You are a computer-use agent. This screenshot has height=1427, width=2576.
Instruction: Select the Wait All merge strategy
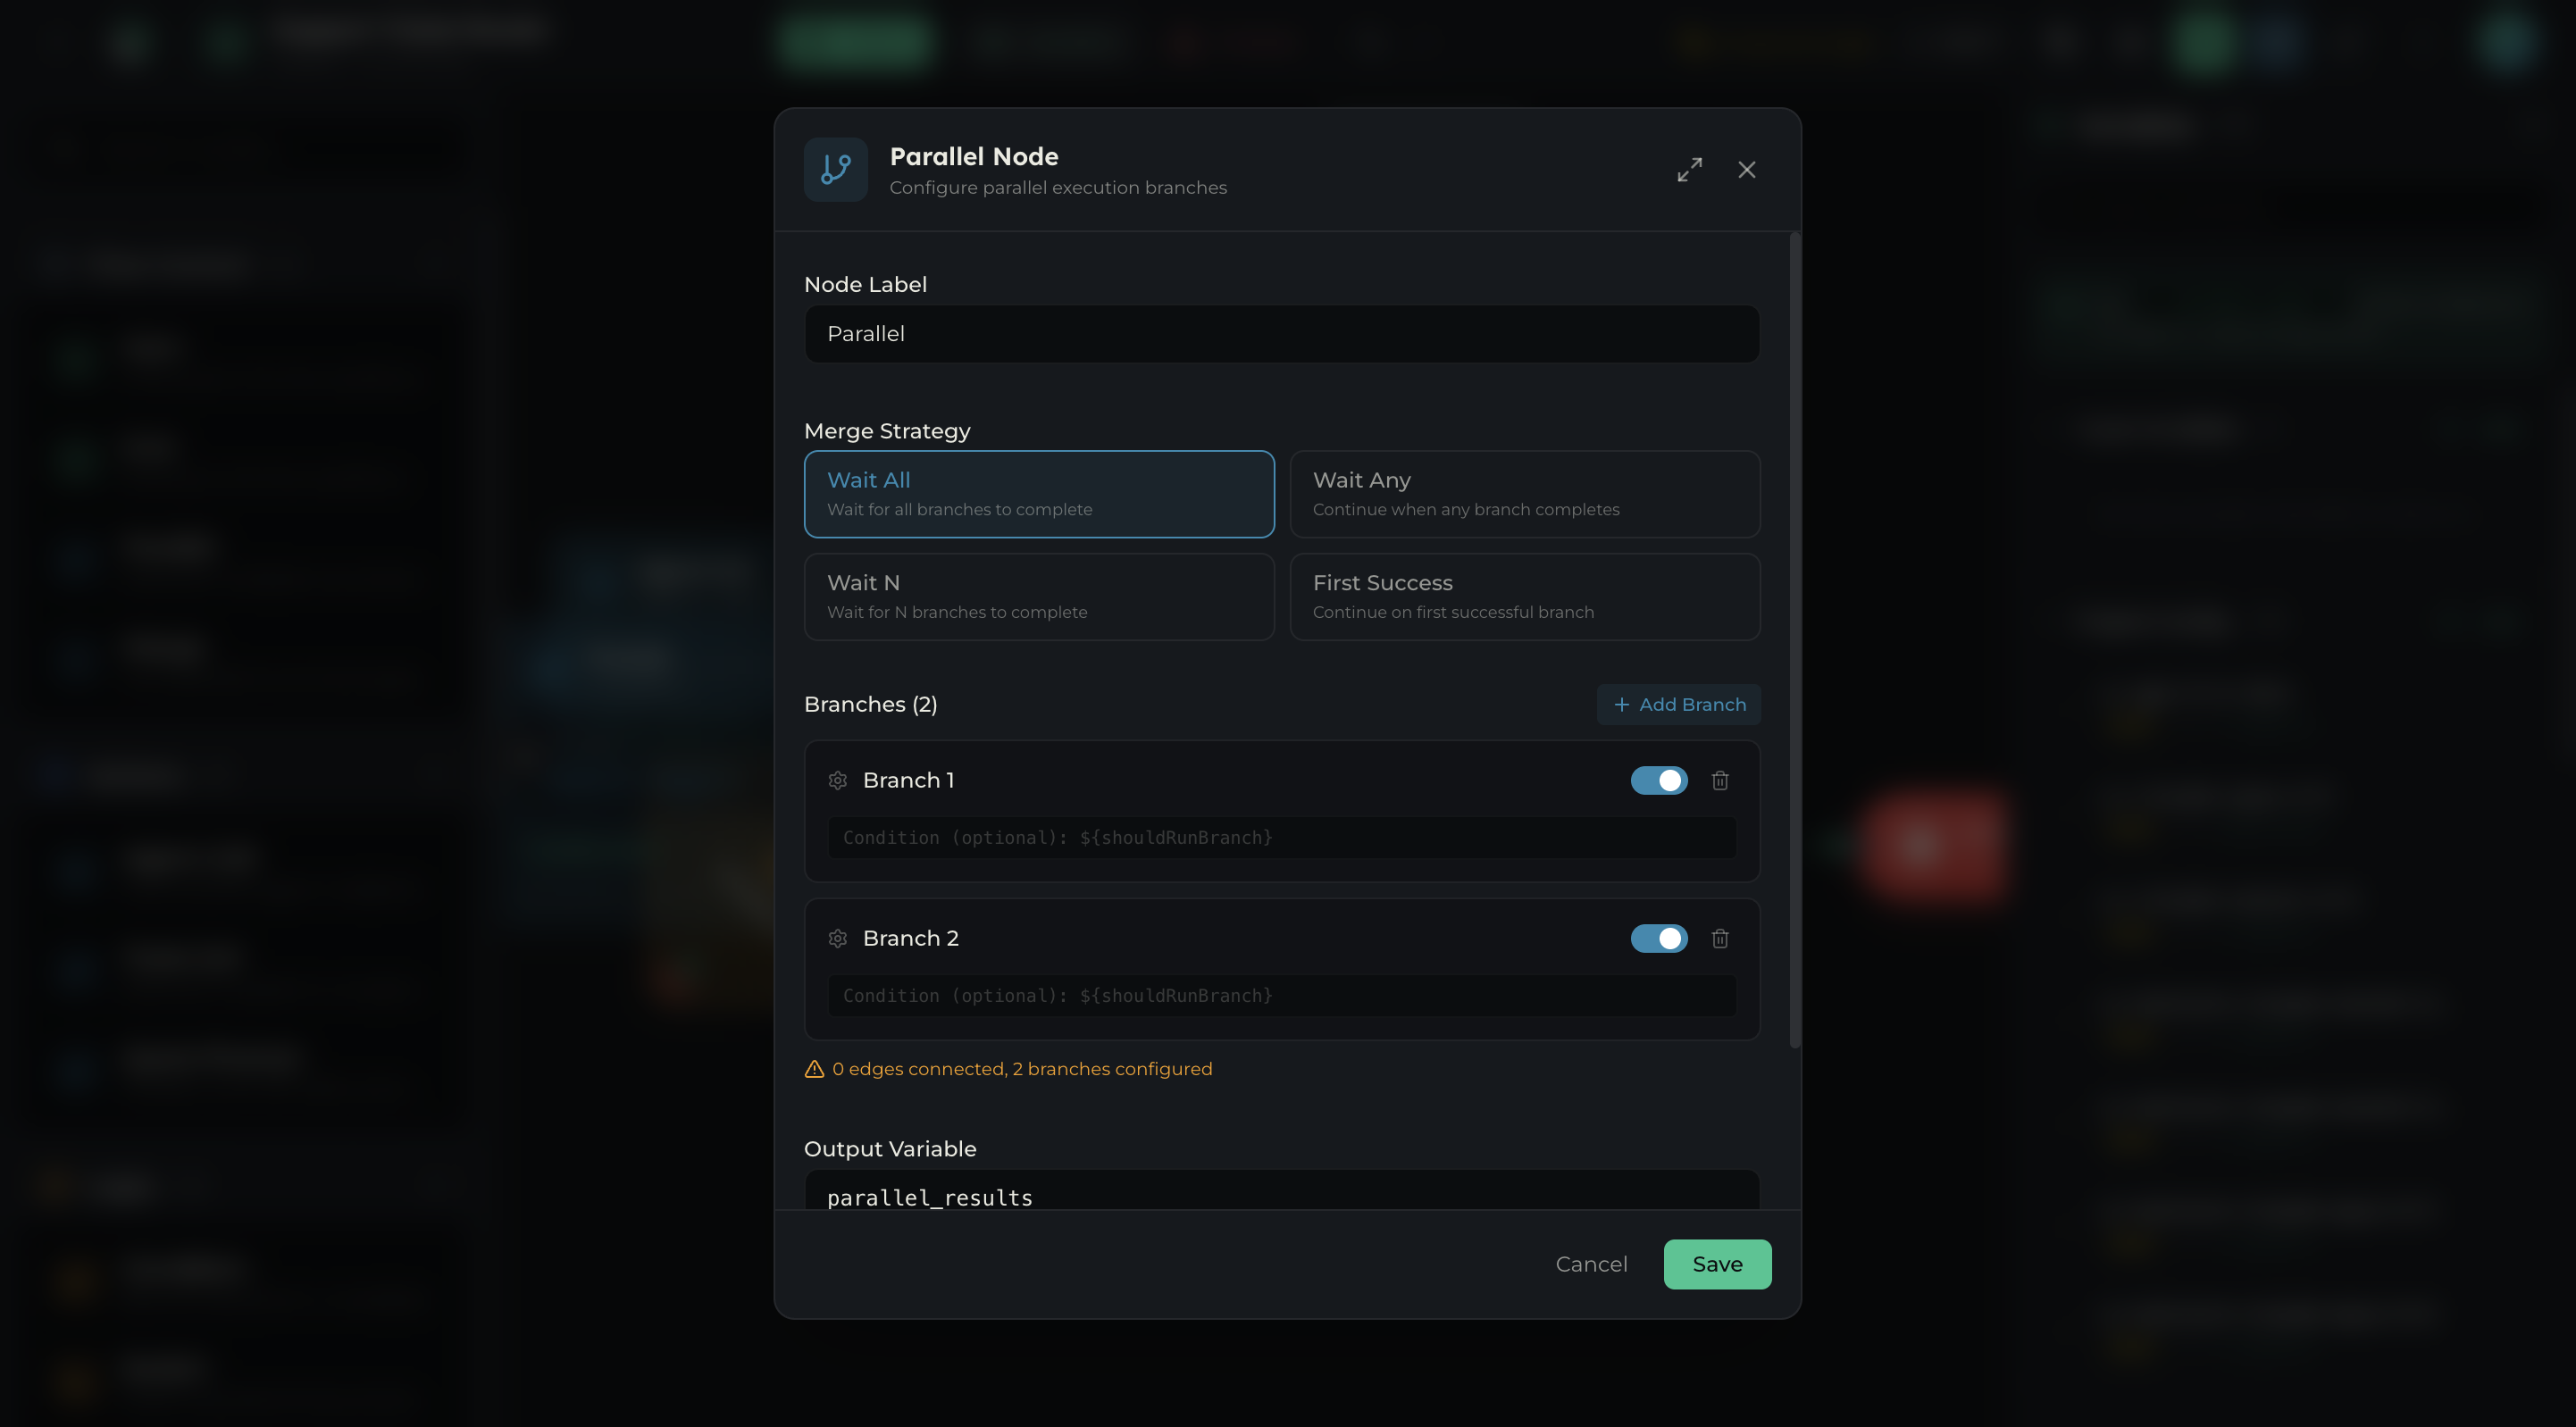point(1039,494)
